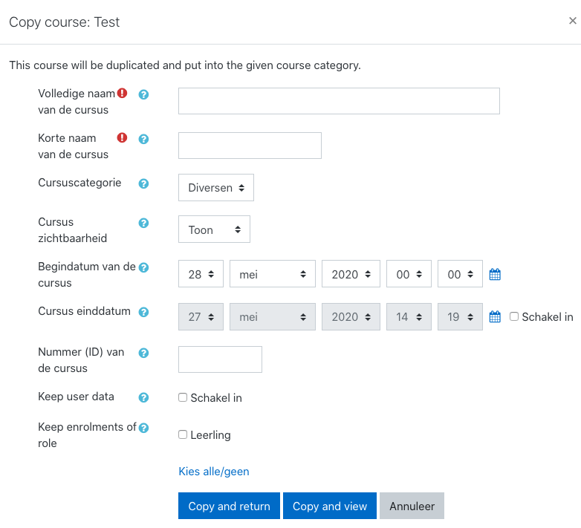This screenshot has height=528, width=581.
Task: Click the Volledige naam text field
Action: tap(339, 101)
